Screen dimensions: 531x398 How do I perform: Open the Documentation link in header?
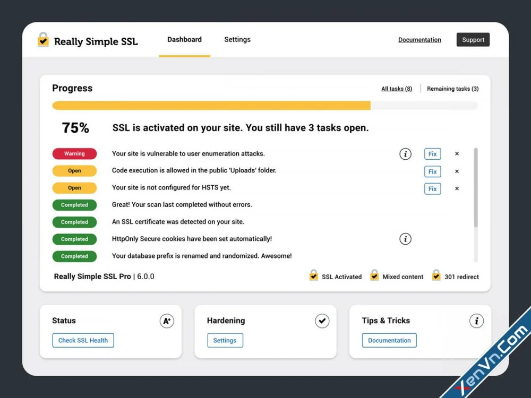[419, 40]
